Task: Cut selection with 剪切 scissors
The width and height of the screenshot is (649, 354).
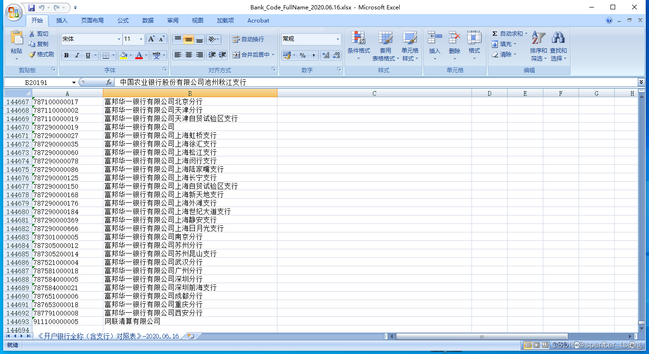Action: coord(38,34)
